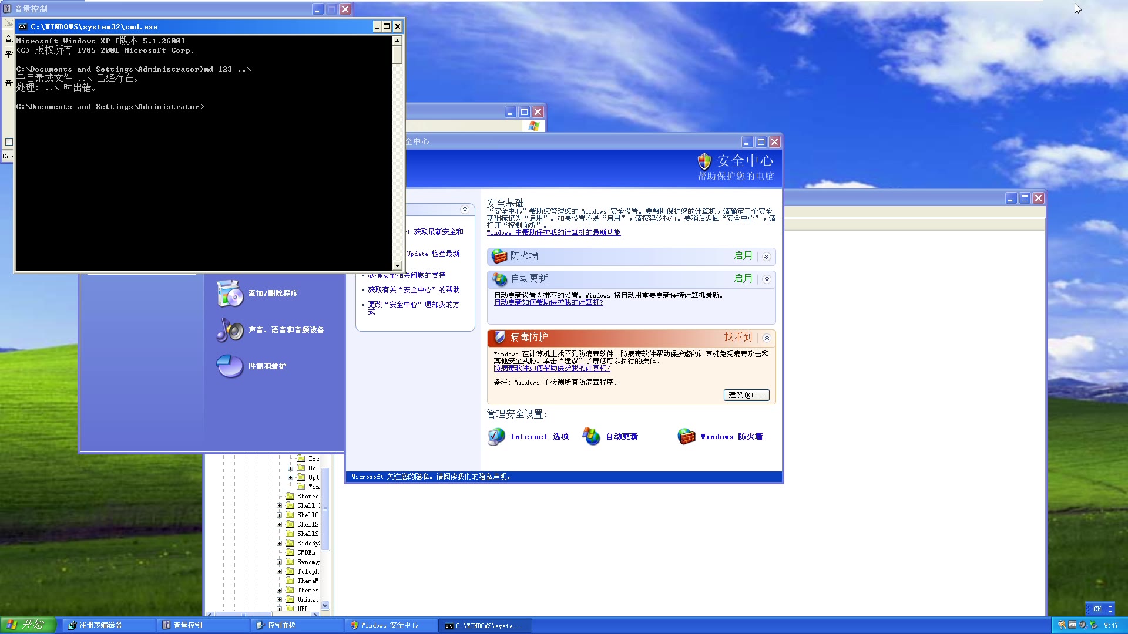Image resolution: width=1128 pixels, height=634 pixels.
Task: Click 防病毒软件如何帮助保护我的计算机 link
Action: [552, 367]
